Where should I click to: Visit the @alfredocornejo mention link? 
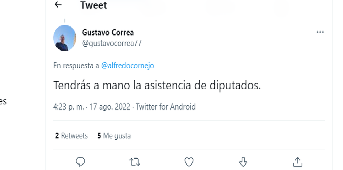tap(127, 66)
